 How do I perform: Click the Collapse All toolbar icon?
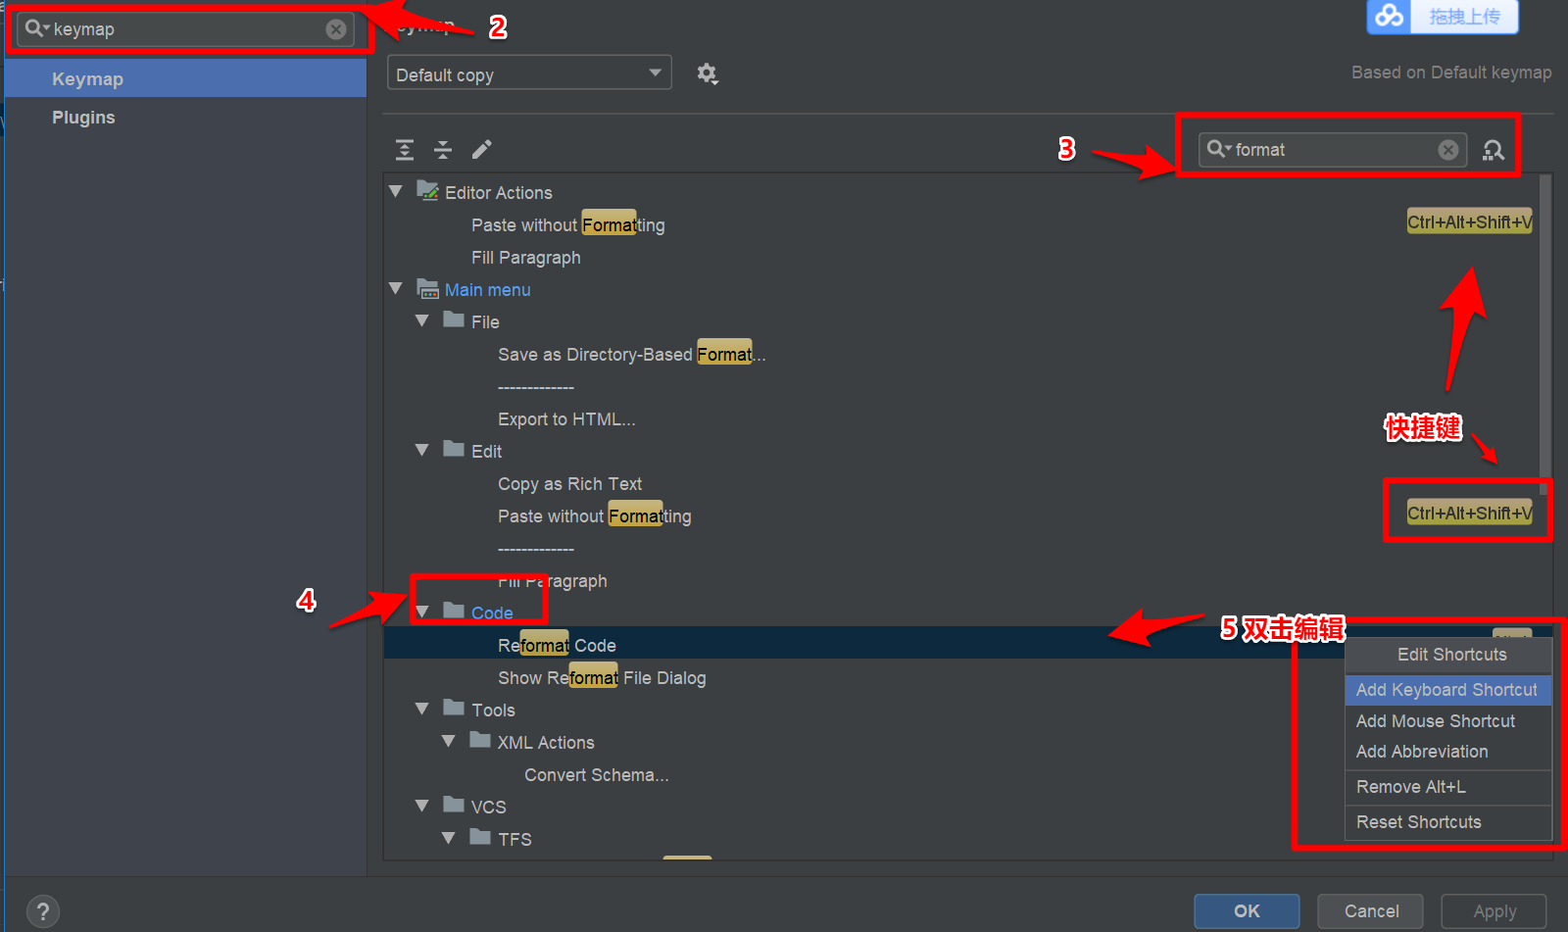click(x=443, y=150)
